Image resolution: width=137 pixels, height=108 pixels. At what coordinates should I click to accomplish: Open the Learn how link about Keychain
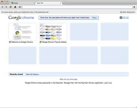coord(108,83)
